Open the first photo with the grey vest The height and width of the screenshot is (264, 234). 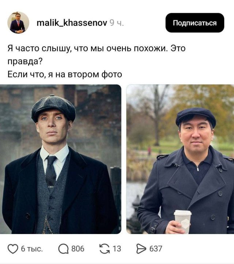(61, 159)
